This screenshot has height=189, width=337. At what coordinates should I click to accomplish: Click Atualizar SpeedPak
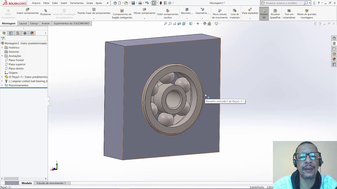(275, 14)
